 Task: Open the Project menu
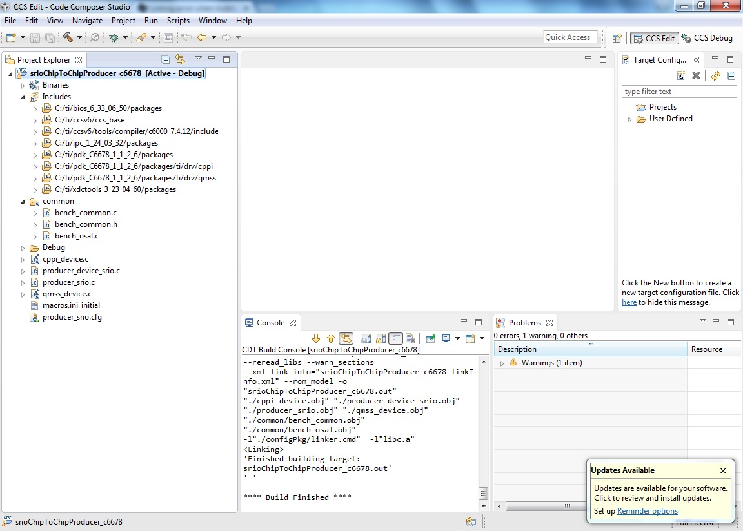click(x=123, y=20)
